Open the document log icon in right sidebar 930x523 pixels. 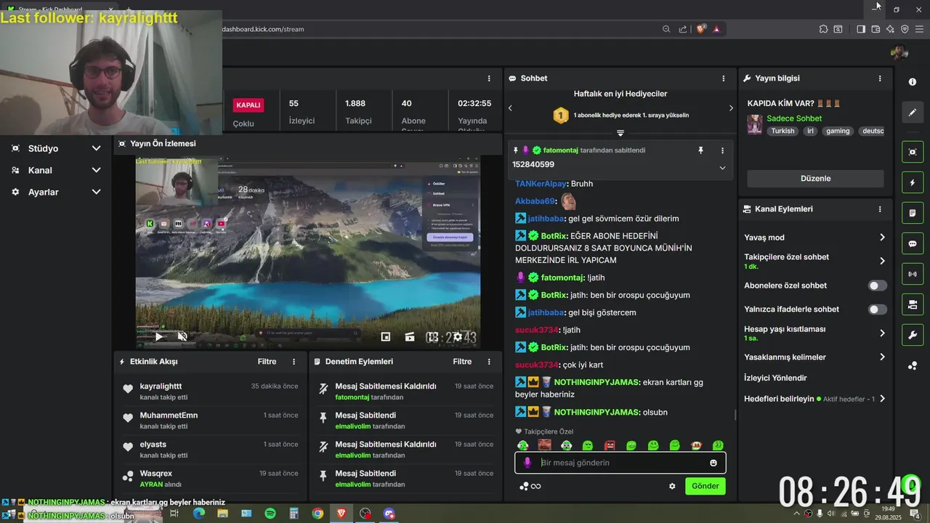coord(913,213)
